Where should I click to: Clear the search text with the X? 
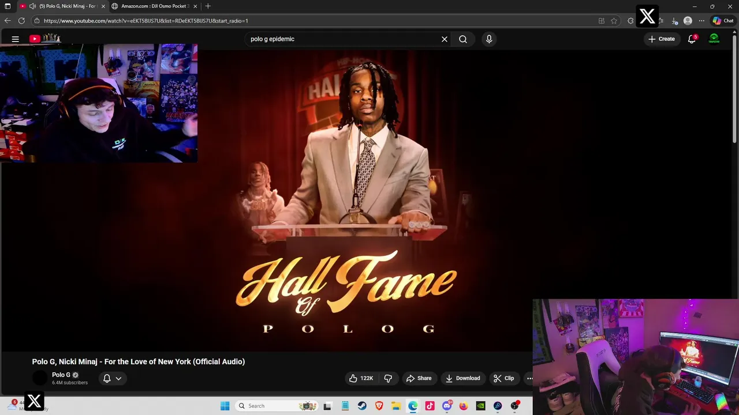(445, 39)
